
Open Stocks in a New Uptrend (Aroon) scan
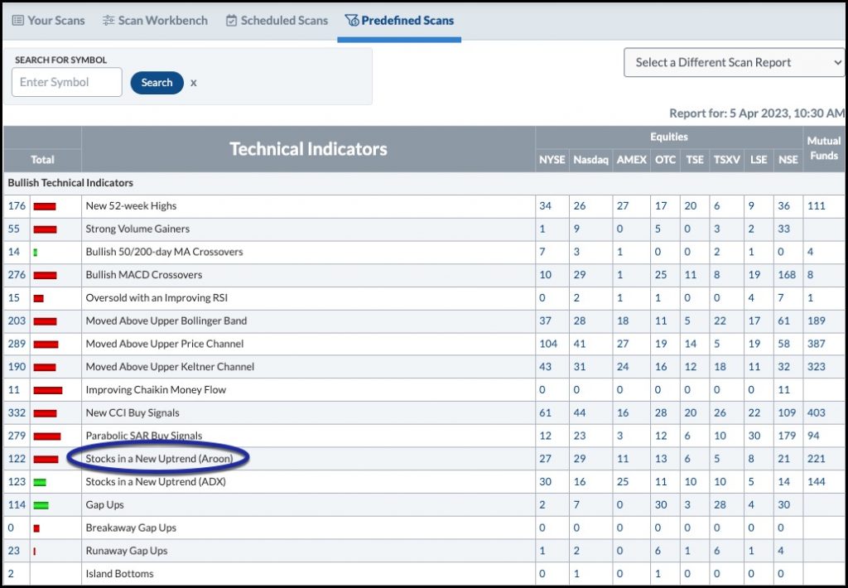click(x=159, y=459)
